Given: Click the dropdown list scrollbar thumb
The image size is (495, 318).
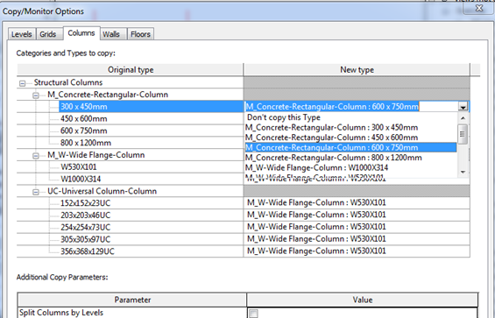Looking at the screenshot, I should point(463,134).
